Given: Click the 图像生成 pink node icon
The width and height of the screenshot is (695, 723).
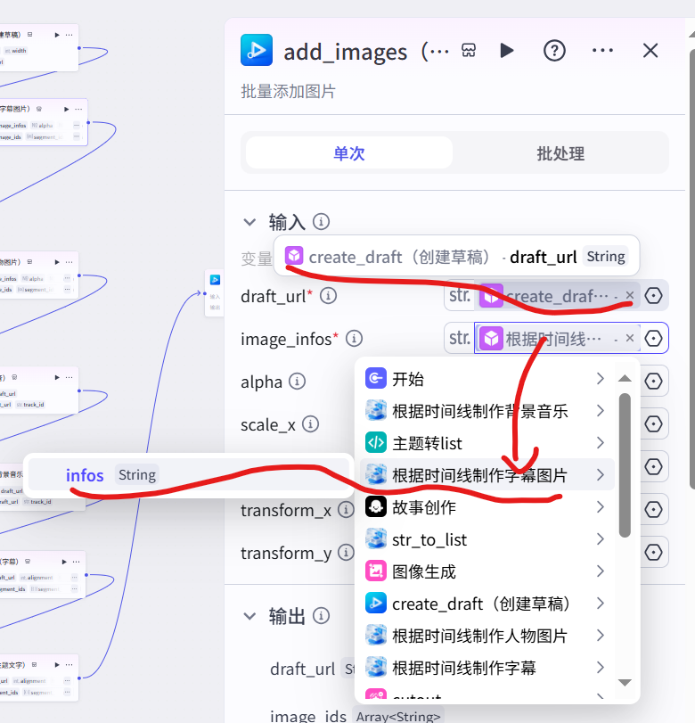Looking at the screenshot, I should [x=376, y=571].
